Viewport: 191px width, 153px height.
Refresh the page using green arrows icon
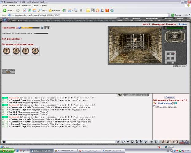(29, 10)
